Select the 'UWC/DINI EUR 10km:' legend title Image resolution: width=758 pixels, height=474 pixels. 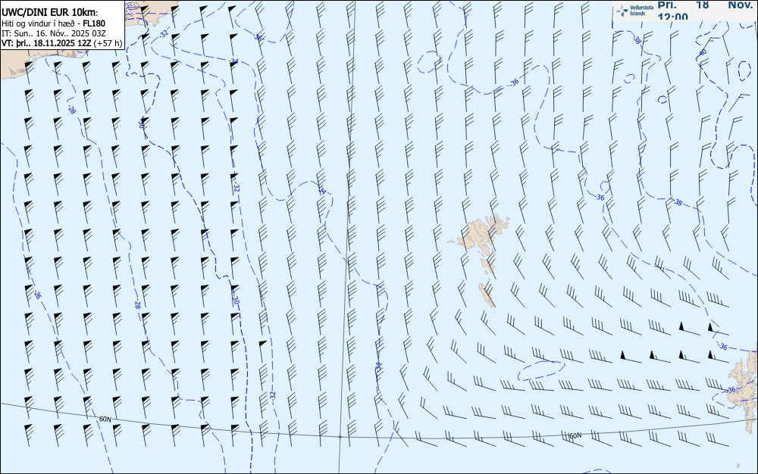coord(50,13)
